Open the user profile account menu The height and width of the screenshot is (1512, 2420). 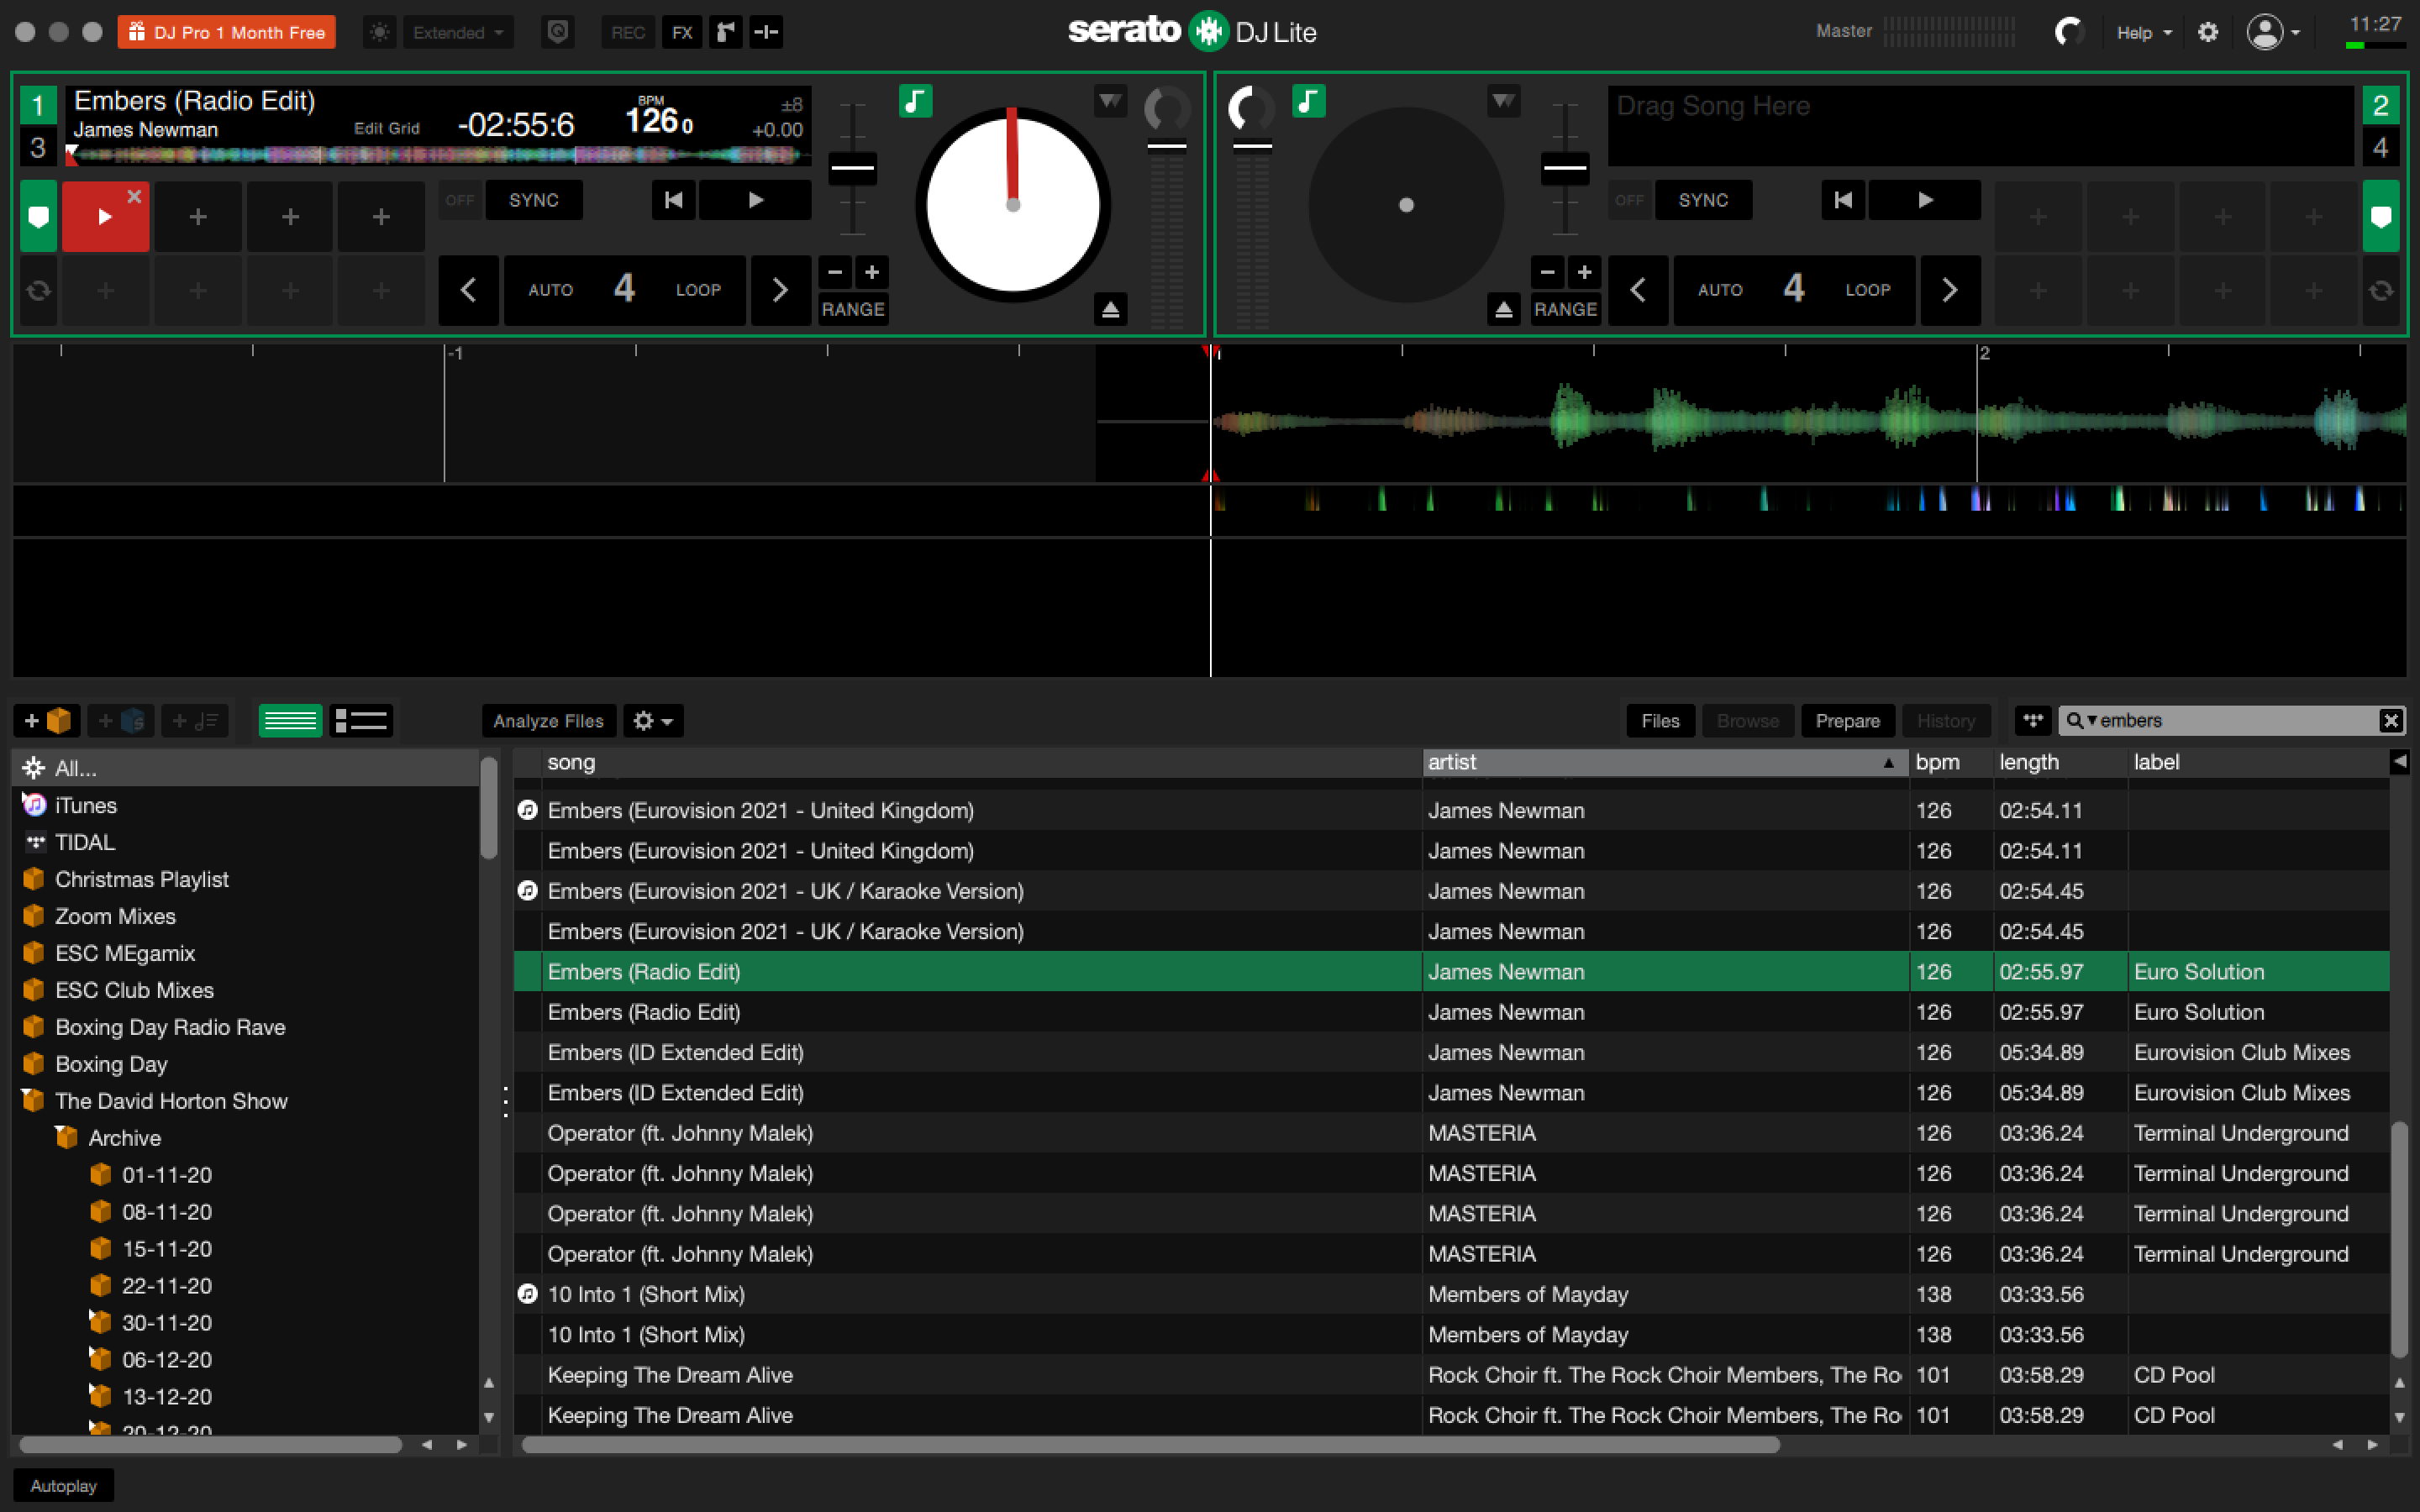click(2272, 32)
